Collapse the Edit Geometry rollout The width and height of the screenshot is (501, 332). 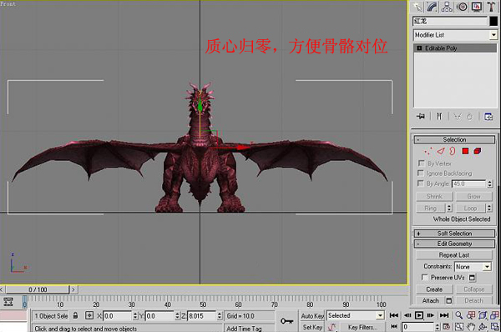[454, 244]
